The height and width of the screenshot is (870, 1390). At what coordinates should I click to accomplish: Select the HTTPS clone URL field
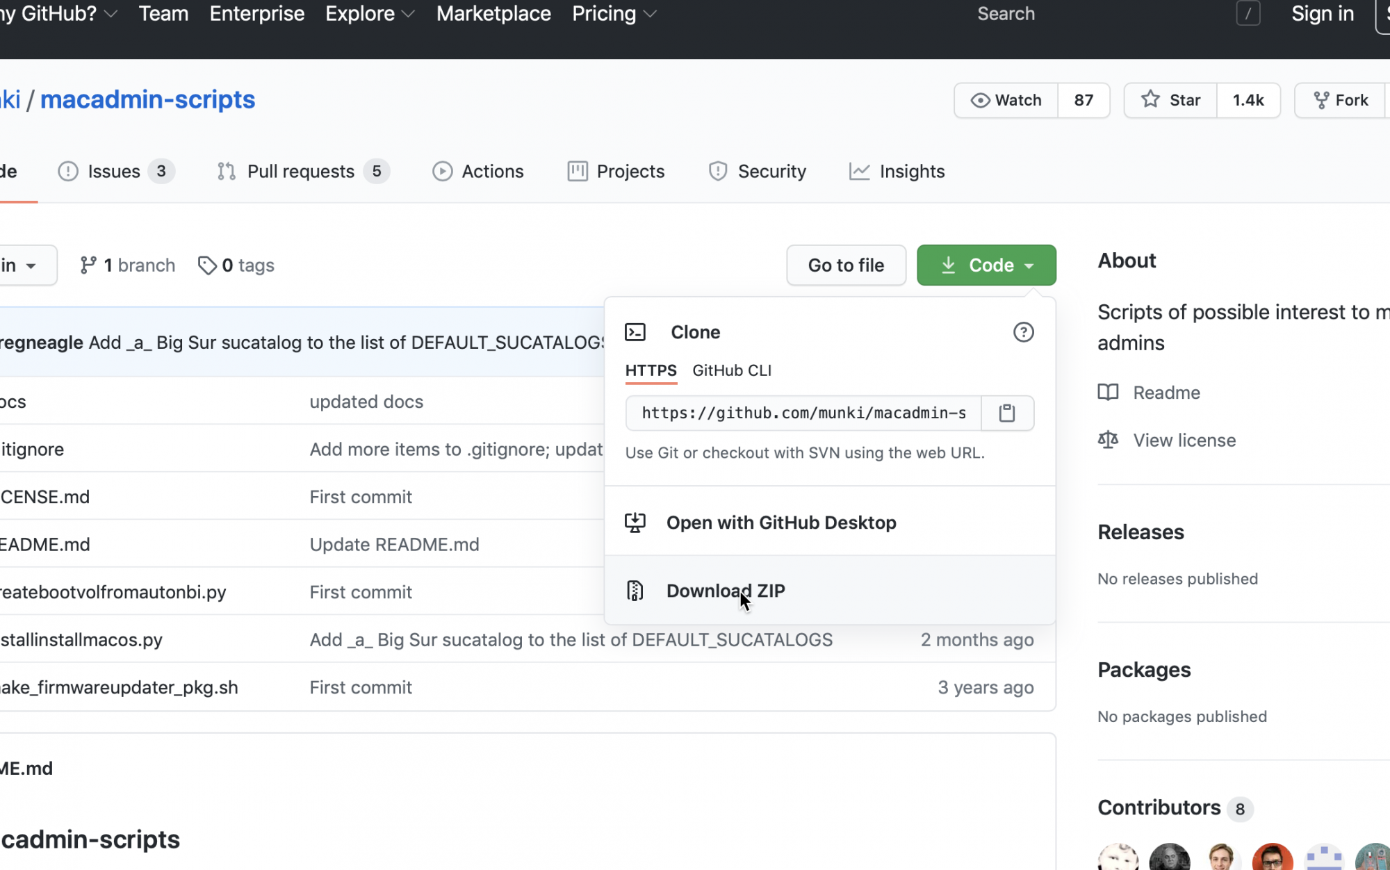[x=803, y=413]
